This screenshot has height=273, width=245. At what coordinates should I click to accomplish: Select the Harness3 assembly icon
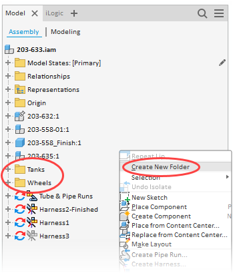[32, 236]
